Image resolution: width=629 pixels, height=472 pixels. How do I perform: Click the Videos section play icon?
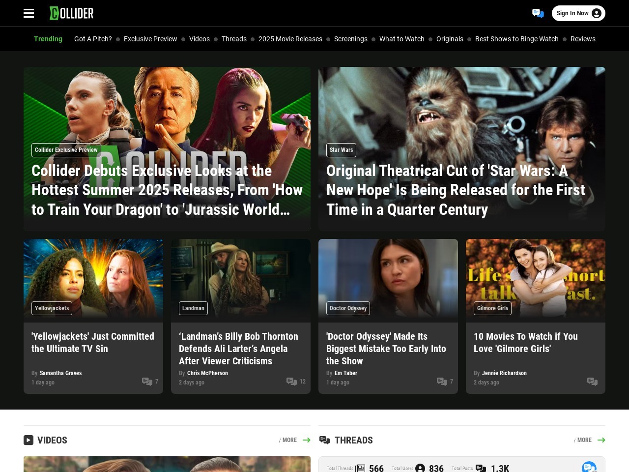pos(29,440)
